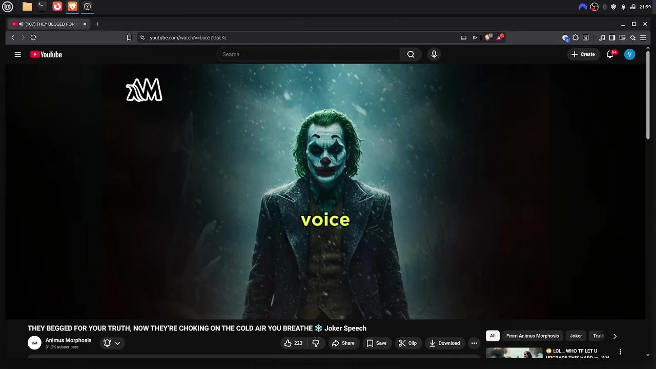Download this video
This screenshot has width=656, height=369.
pos(444,343)
